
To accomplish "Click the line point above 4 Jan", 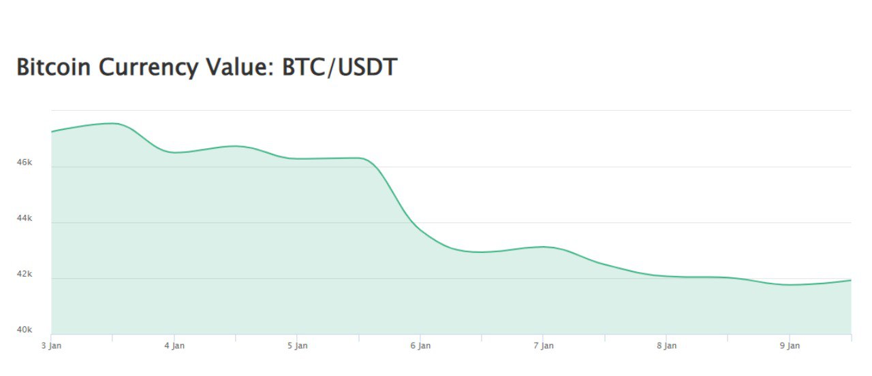I will pos(174,152).
